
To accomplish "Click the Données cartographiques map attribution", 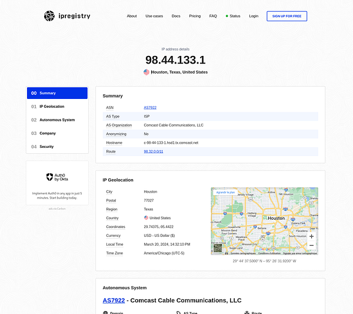I will (x=243, y=253).
